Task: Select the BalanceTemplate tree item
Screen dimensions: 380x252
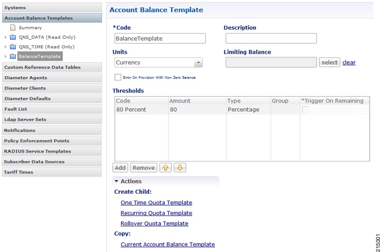Action: tap(40, 56)
